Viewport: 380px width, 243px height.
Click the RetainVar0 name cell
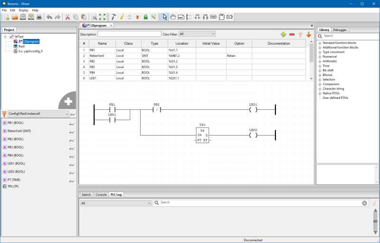(x=102, y=56)
